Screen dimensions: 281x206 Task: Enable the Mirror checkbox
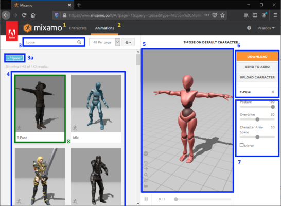coord(241,145)
